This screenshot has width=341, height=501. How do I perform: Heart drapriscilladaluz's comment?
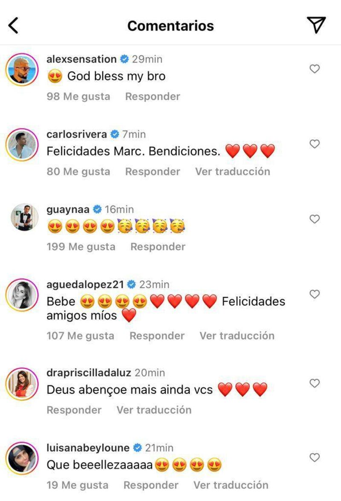pos(314,383)
